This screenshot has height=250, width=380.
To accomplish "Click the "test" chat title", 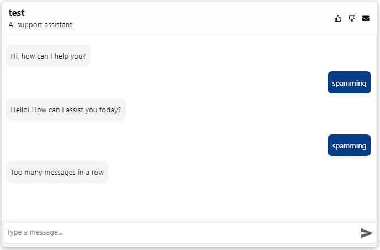I will pyautogui.click(x=17, y=13).
